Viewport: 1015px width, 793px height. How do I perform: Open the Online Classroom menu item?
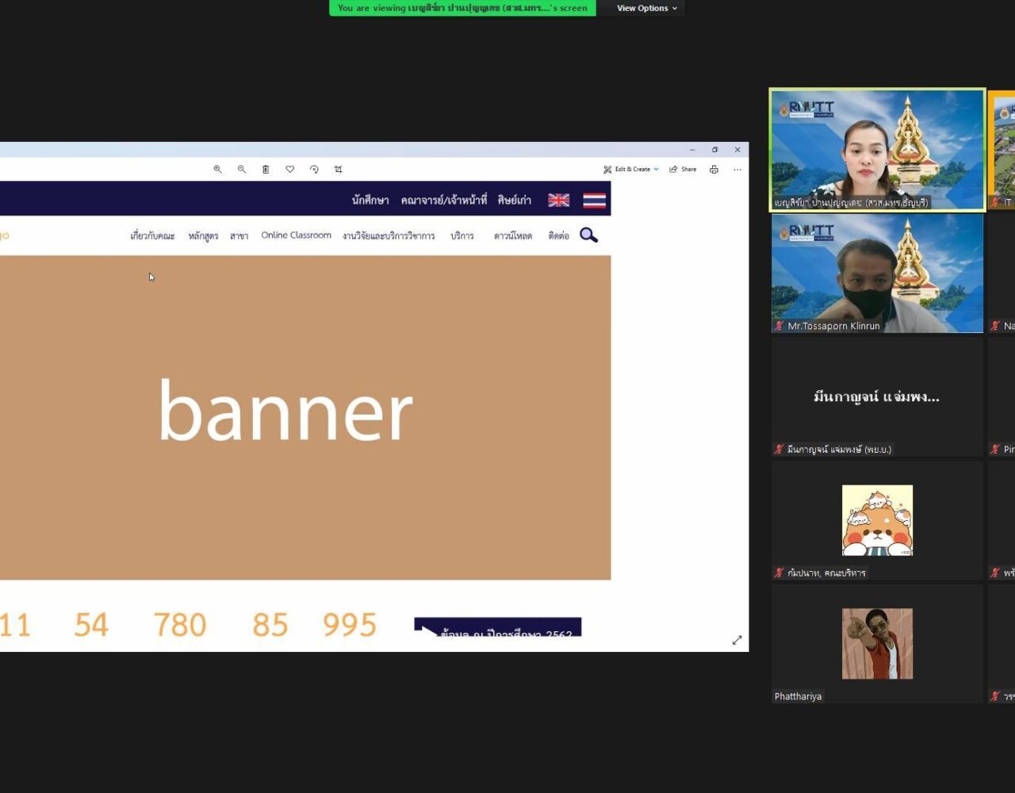click(x=296, y=236)
